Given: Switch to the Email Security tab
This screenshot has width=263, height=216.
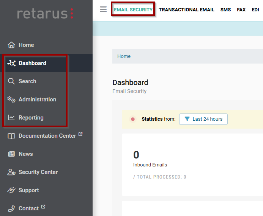Looking at the screenshot, I should [133, 10].
